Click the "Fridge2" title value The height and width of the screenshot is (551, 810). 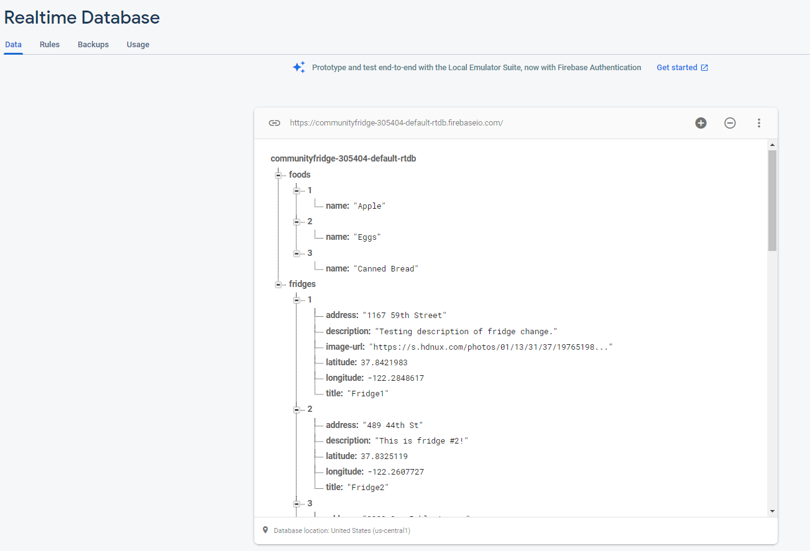[x=368, y=488]
